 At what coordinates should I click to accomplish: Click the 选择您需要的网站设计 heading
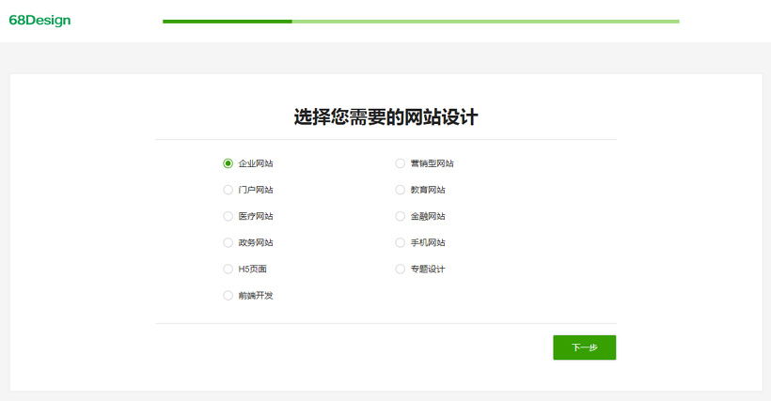pyautogui.click(x=386, y=117)
